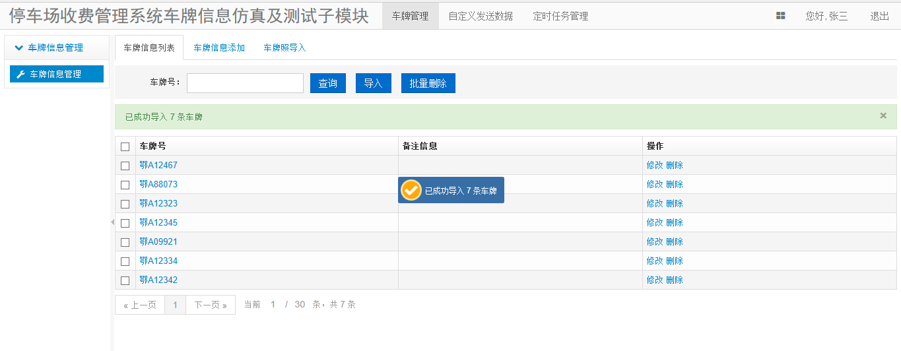Click the sidebar collapse arrow handle
This screenshot has width=901, height=351.
[112, 222]
